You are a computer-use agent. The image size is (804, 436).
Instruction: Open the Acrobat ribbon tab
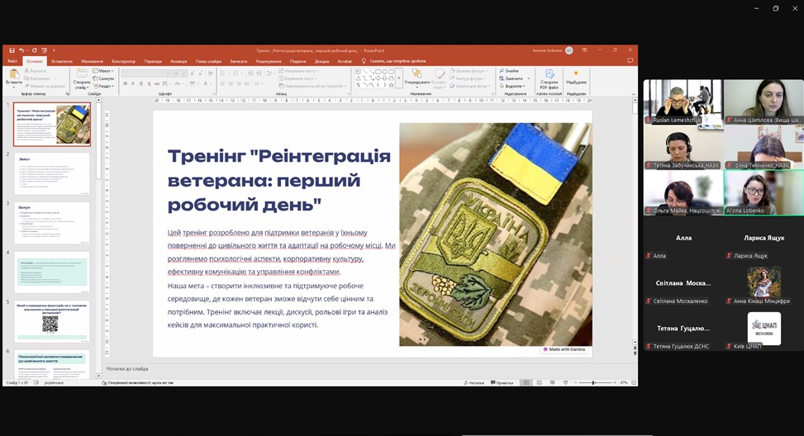345,61
